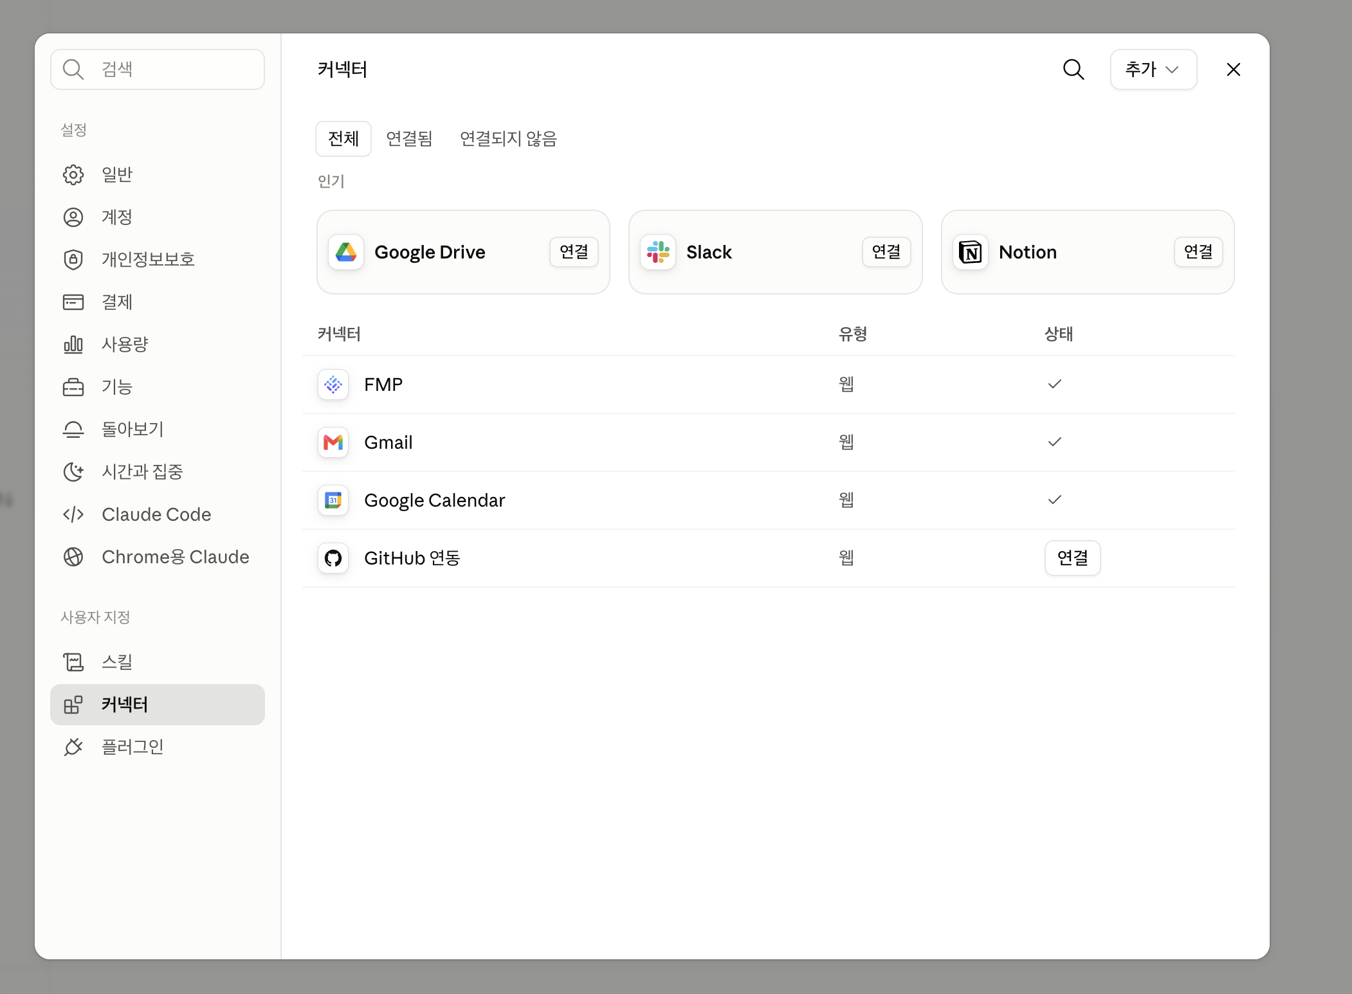
Task: Open the FMP connector name
Action: pyautogui.click(x=383, y=384)
